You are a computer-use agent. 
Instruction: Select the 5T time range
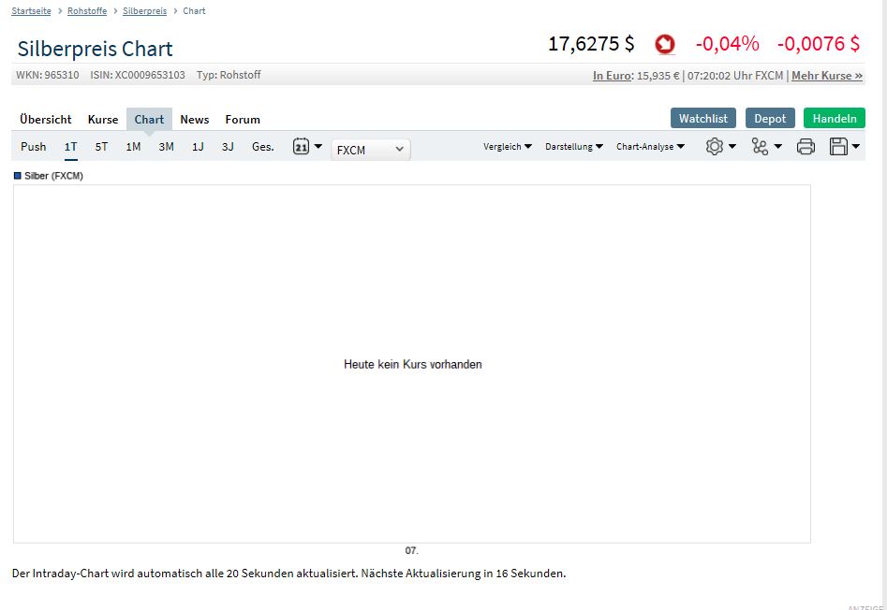101,147
